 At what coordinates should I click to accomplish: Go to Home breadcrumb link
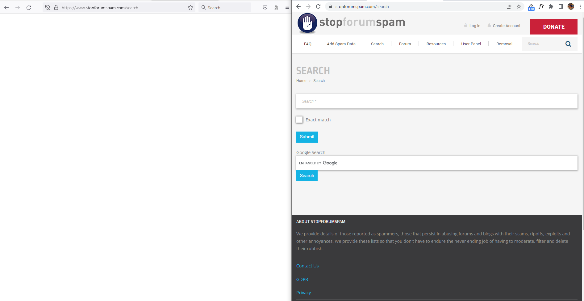coord(301,81)
